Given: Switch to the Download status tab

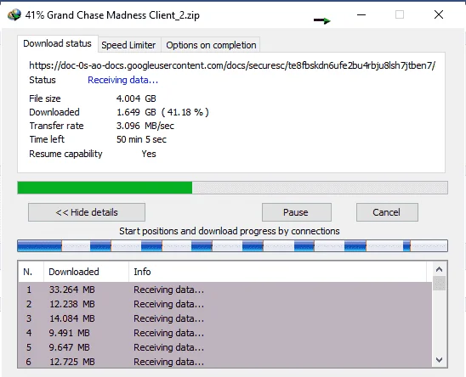Looking at the screenshot, I should [x=57, y=43].
